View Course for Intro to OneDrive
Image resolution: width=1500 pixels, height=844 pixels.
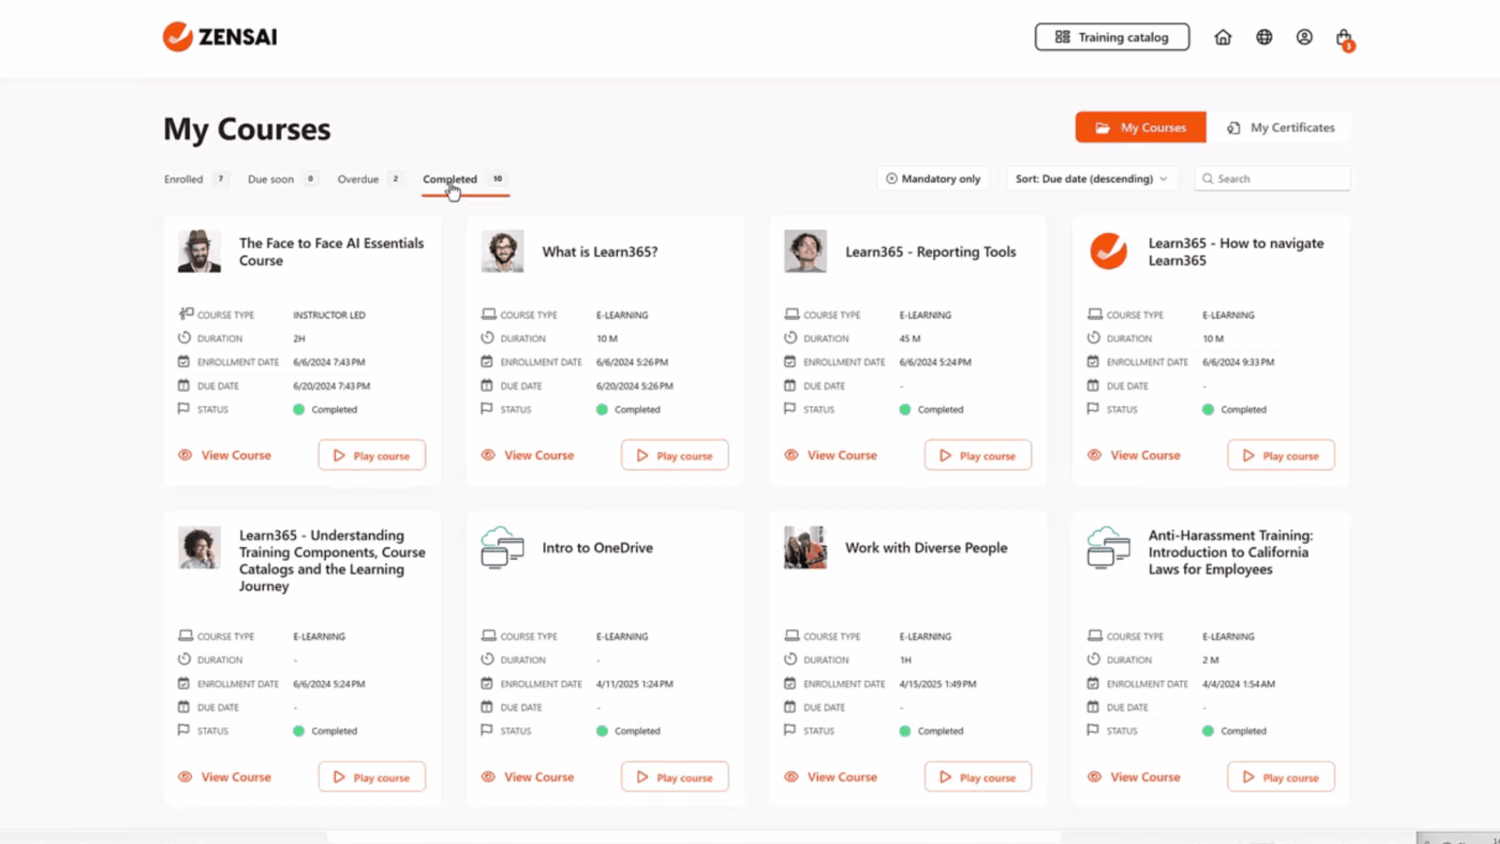pos(528,777)
